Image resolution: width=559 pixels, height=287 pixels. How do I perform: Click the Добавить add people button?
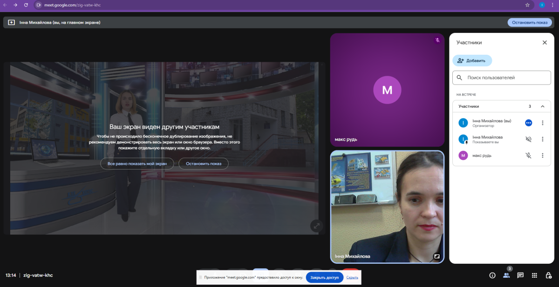472,60
